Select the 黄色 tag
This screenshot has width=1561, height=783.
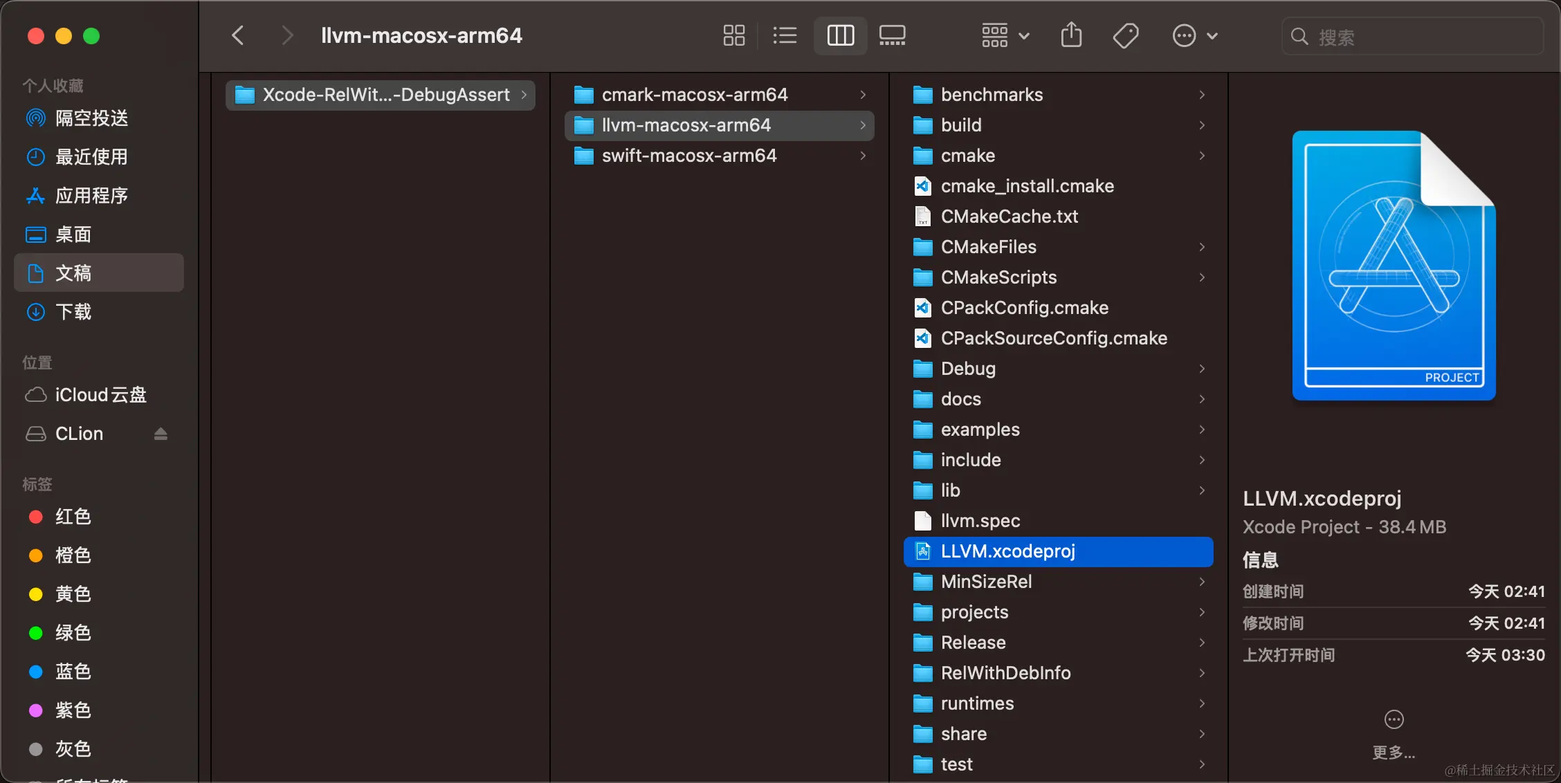tap(98, 594)
